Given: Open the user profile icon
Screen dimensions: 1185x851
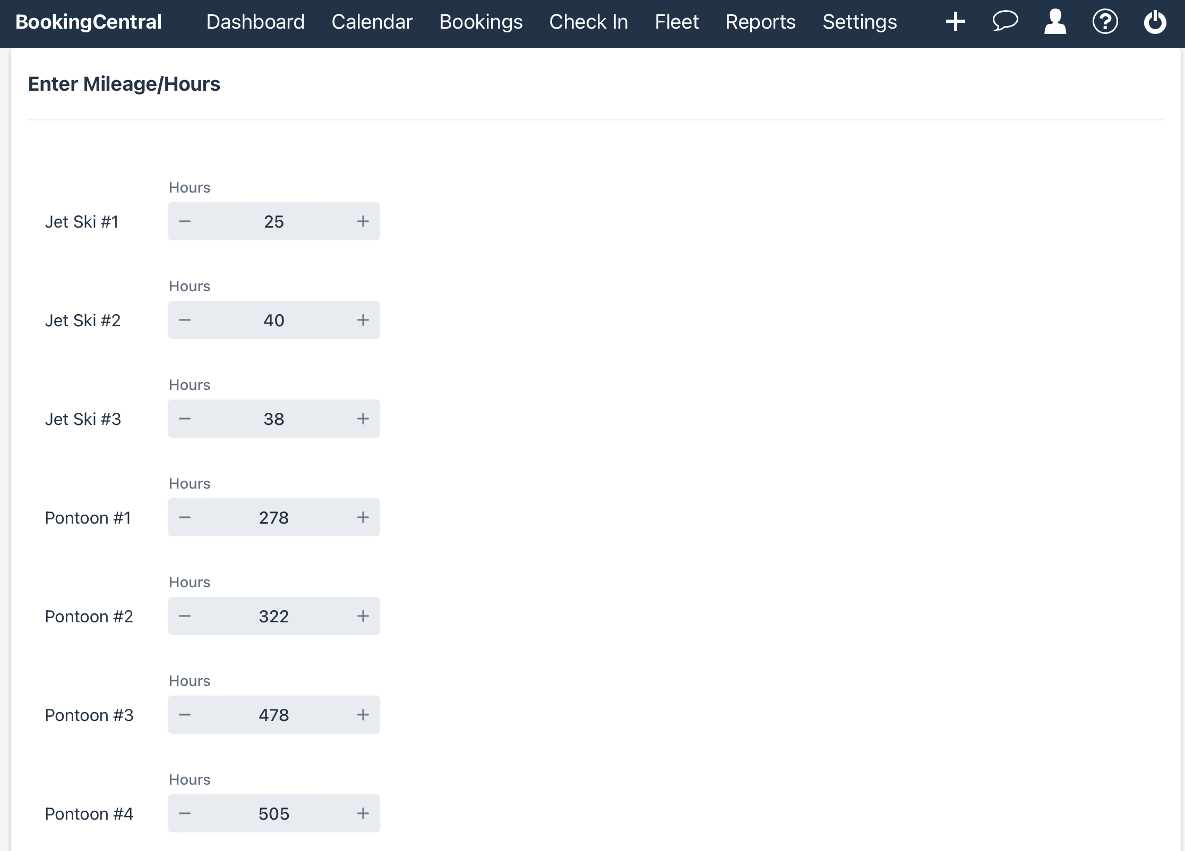Looking at the screenshot, I should click(x=1055, y=22).
